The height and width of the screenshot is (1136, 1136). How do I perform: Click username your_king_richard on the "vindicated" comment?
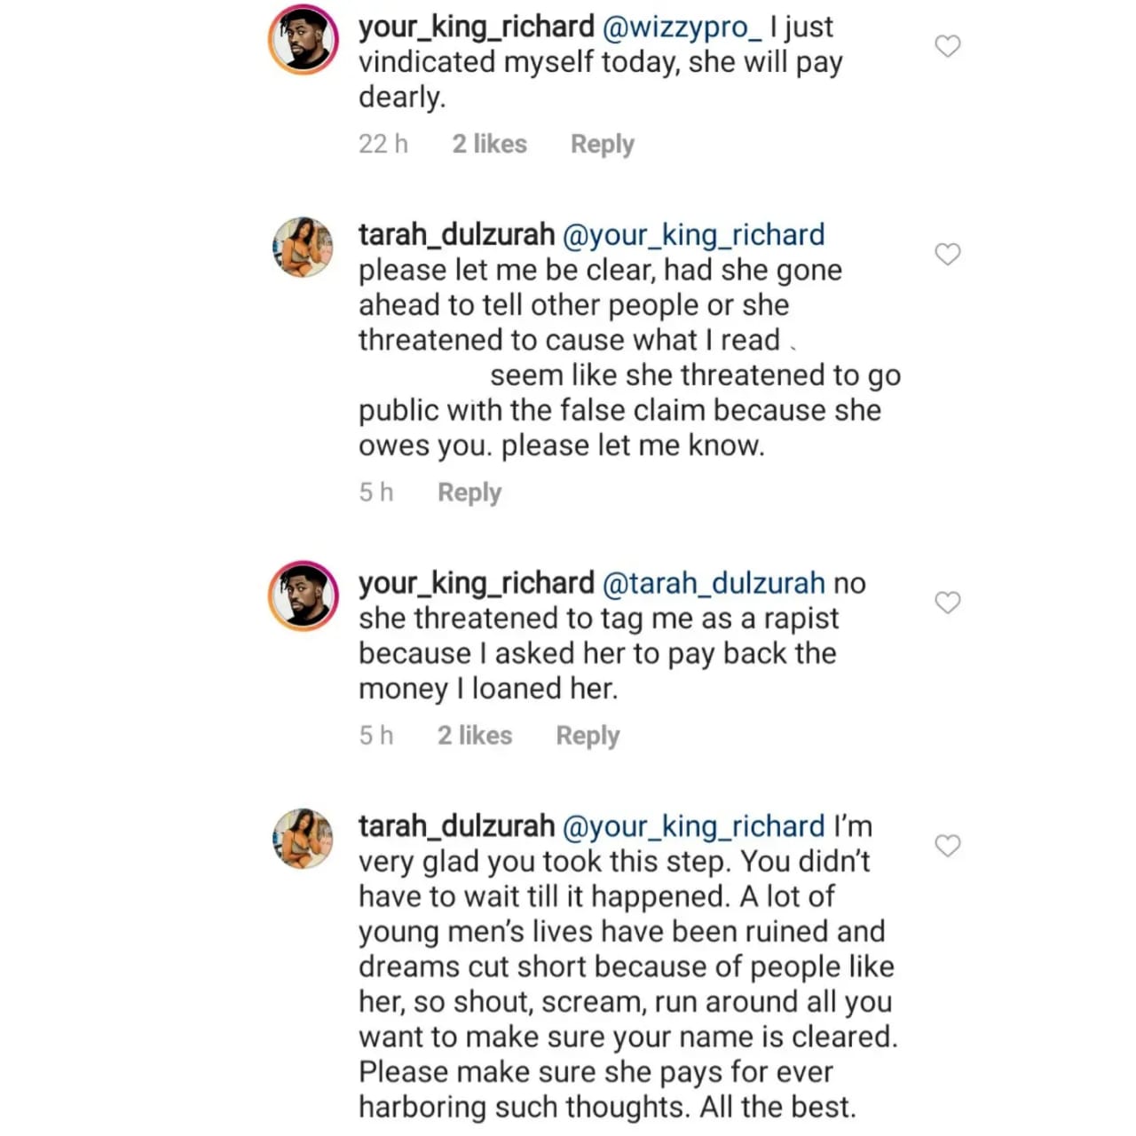pyautogui.click(x=476, y=28)
